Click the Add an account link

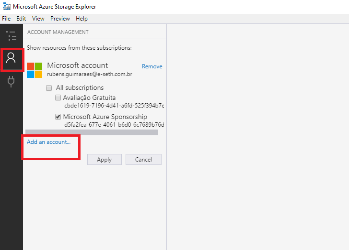pyautogui.click(x=48, y=142)
